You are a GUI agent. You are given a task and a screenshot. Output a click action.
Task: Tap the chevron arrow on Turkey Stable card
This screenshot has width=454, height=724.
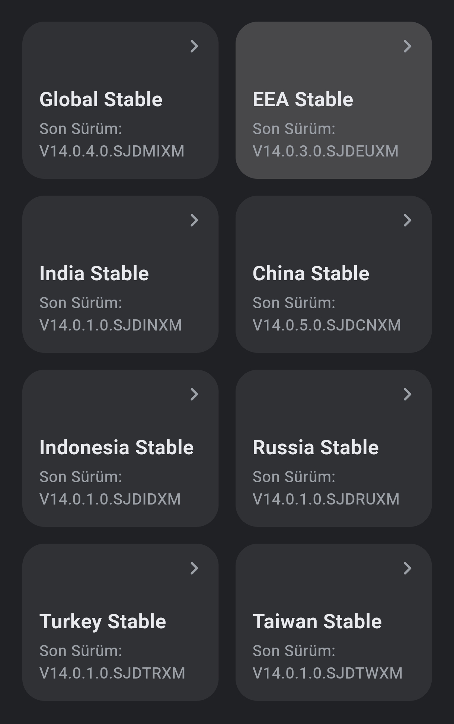tap(194, 568)
